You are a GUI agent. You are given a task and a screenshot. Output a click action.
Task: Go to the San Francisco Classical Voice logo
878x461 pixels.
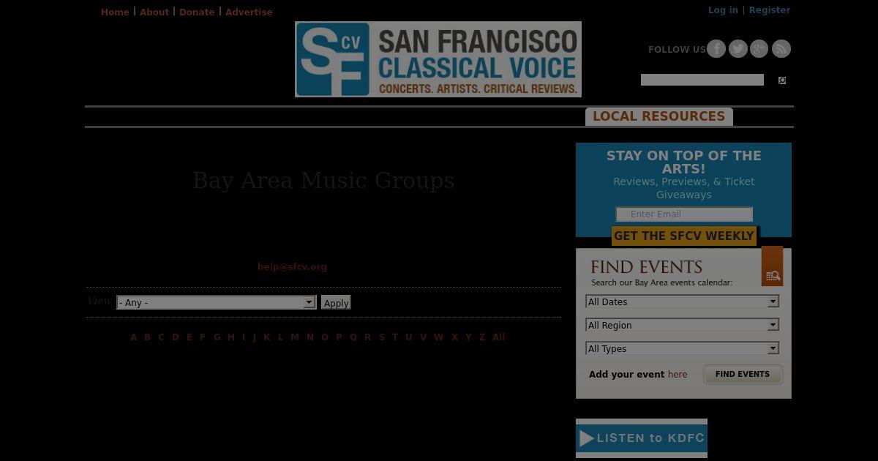438,59
